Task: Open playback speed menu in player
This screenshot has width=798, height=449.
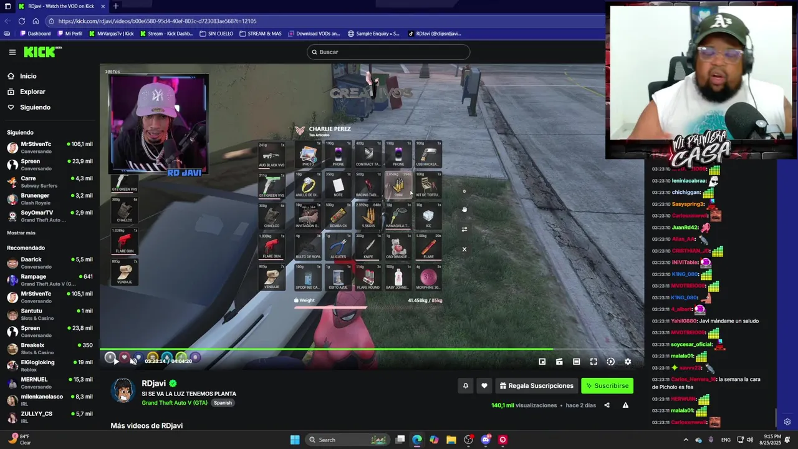Action: pos(611,362)
